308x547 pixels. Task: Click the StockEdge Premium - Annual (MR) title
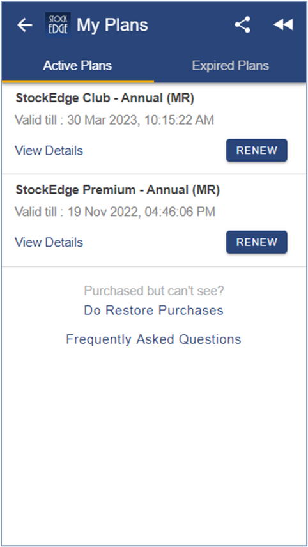[118, 190]
